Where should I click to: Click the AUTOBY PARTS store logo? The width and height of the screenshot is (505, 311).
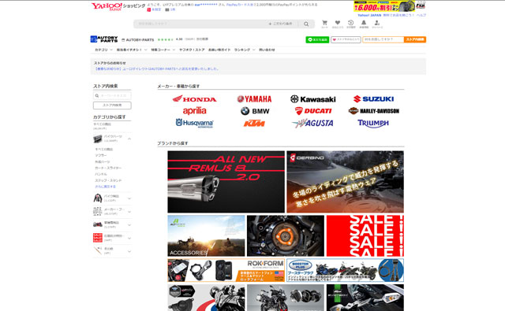click(x=104, y=39)
